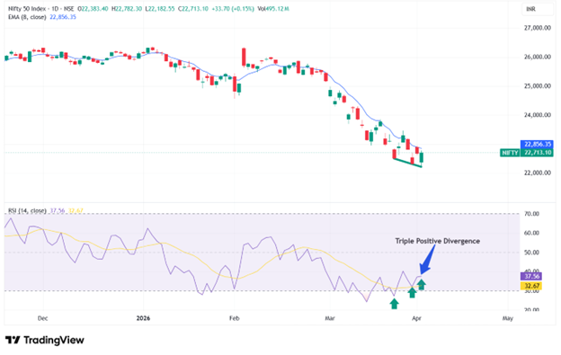Click the Nifty 50 Index symbol title
The height and width of the screenshot is (355, 561).
tap(29, 9)
